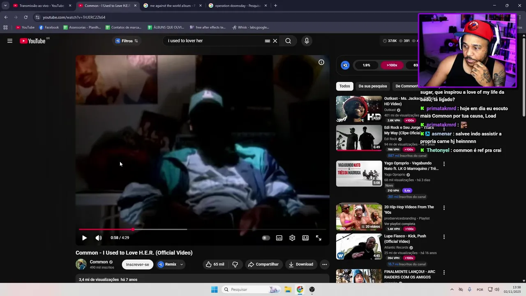The width and height of the screenshot is (526, 296).
Task: Click the Inscrever-se subscribe button
Action: tap(138, 264)
